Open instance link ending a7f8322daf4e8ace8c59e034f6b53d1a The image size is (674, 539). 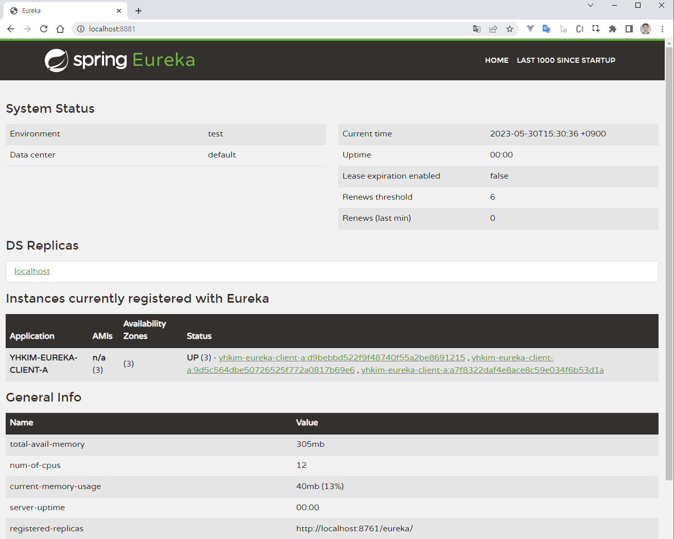[482, 370]
